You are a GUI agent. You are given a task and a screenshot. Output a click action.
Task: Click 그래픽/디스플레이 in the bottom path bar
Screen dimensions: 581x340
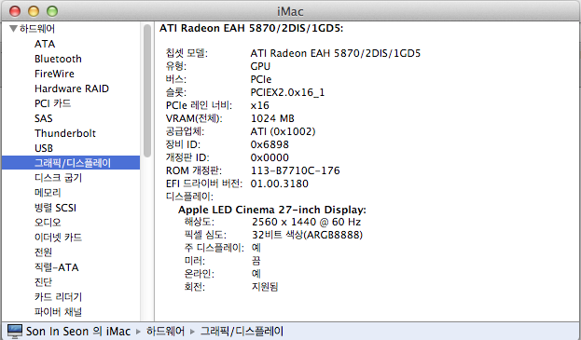click(x=242, y=331)
